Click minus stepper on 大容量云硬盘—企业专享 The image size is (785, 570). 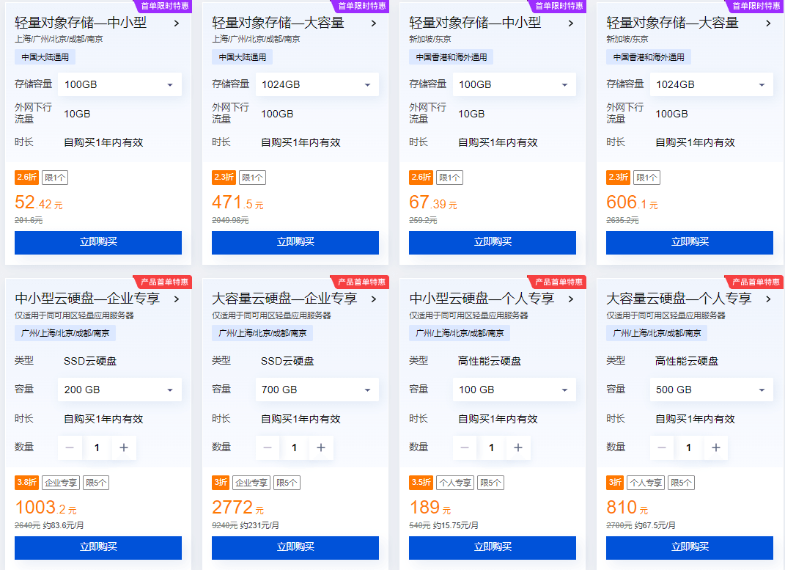point(267,447)
